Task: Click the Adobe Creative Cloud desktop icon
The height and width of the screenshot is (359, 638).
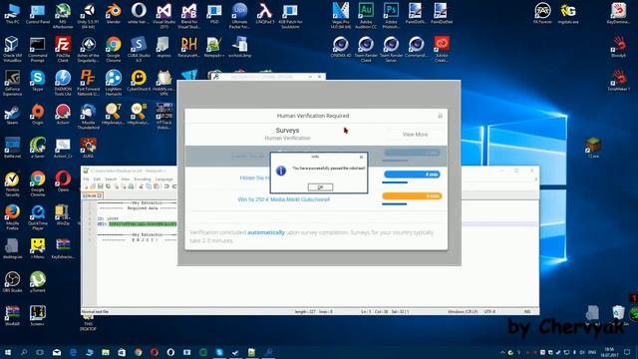Action: coord(442,49)
